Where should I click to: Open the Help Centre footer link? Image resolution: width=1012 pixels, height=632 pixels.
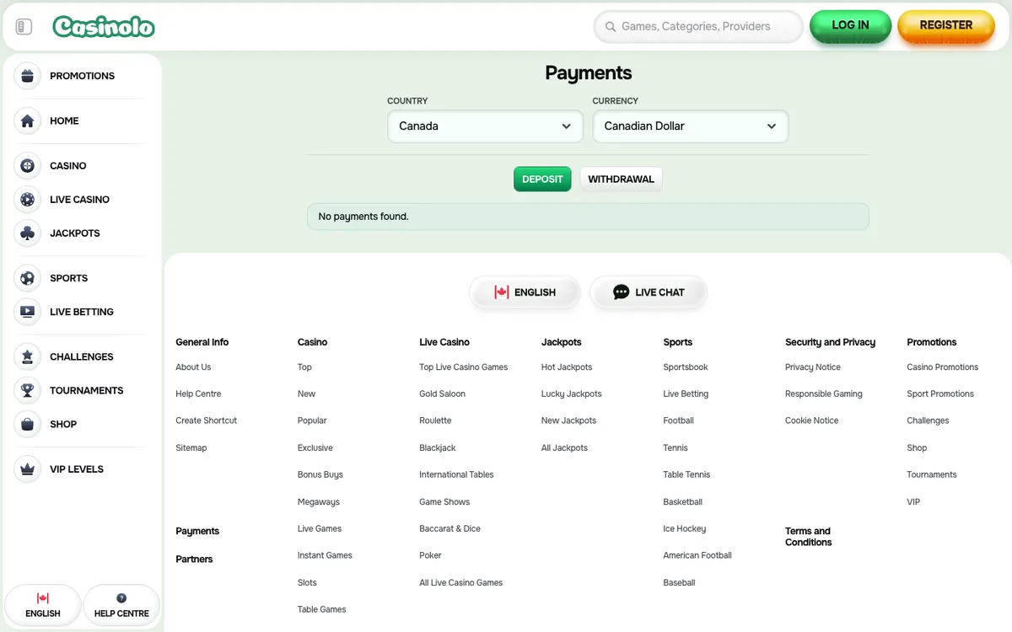pos(198,394)
